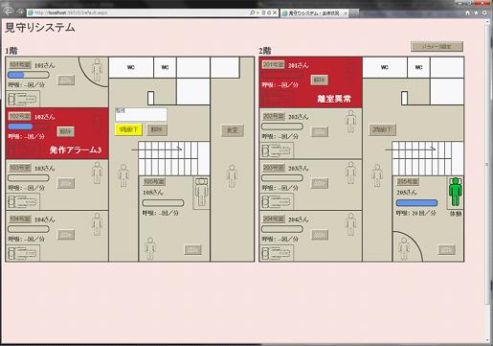The image size is (493, 346).
Task: Open the browser tools gear
Action: point(484,12)
